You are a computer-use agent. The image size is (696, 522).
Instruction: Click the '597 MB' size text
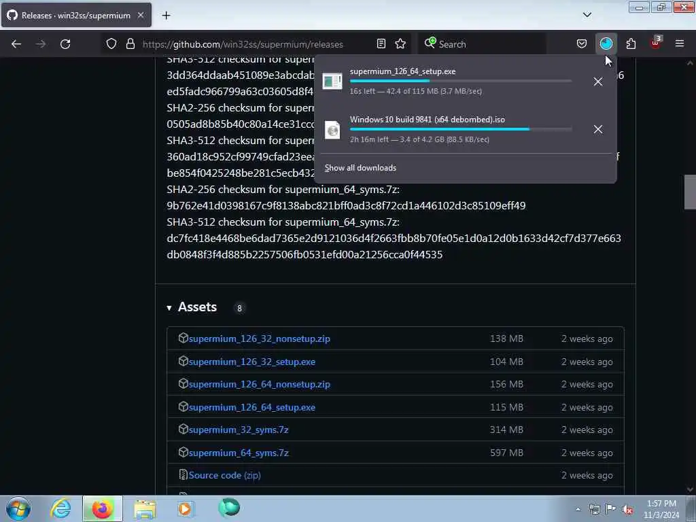point(506,453)
